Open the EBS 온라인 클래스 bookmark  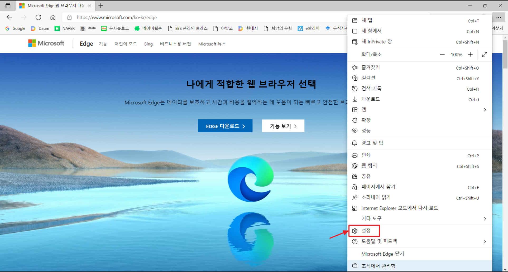(x=188, y=28)
